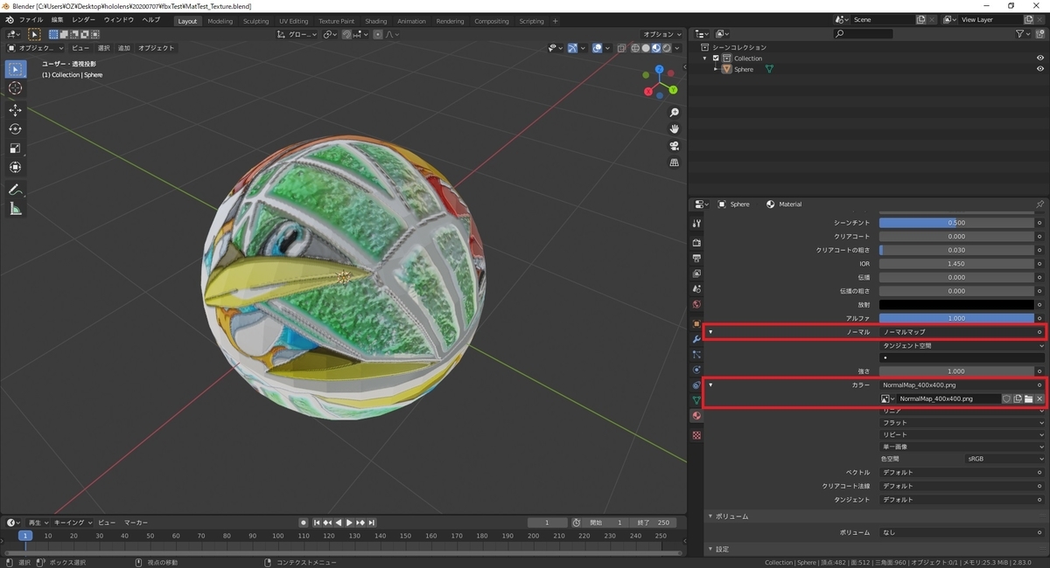Toggle perspective/orthographic grid icon
This screenshot has width=1050, height=568.
(x=675, y=163)
